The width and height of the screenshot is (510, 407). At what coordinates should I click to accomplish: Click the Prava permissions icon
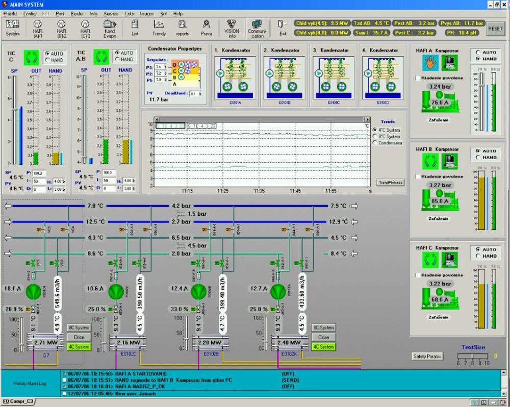coord(206,27)
